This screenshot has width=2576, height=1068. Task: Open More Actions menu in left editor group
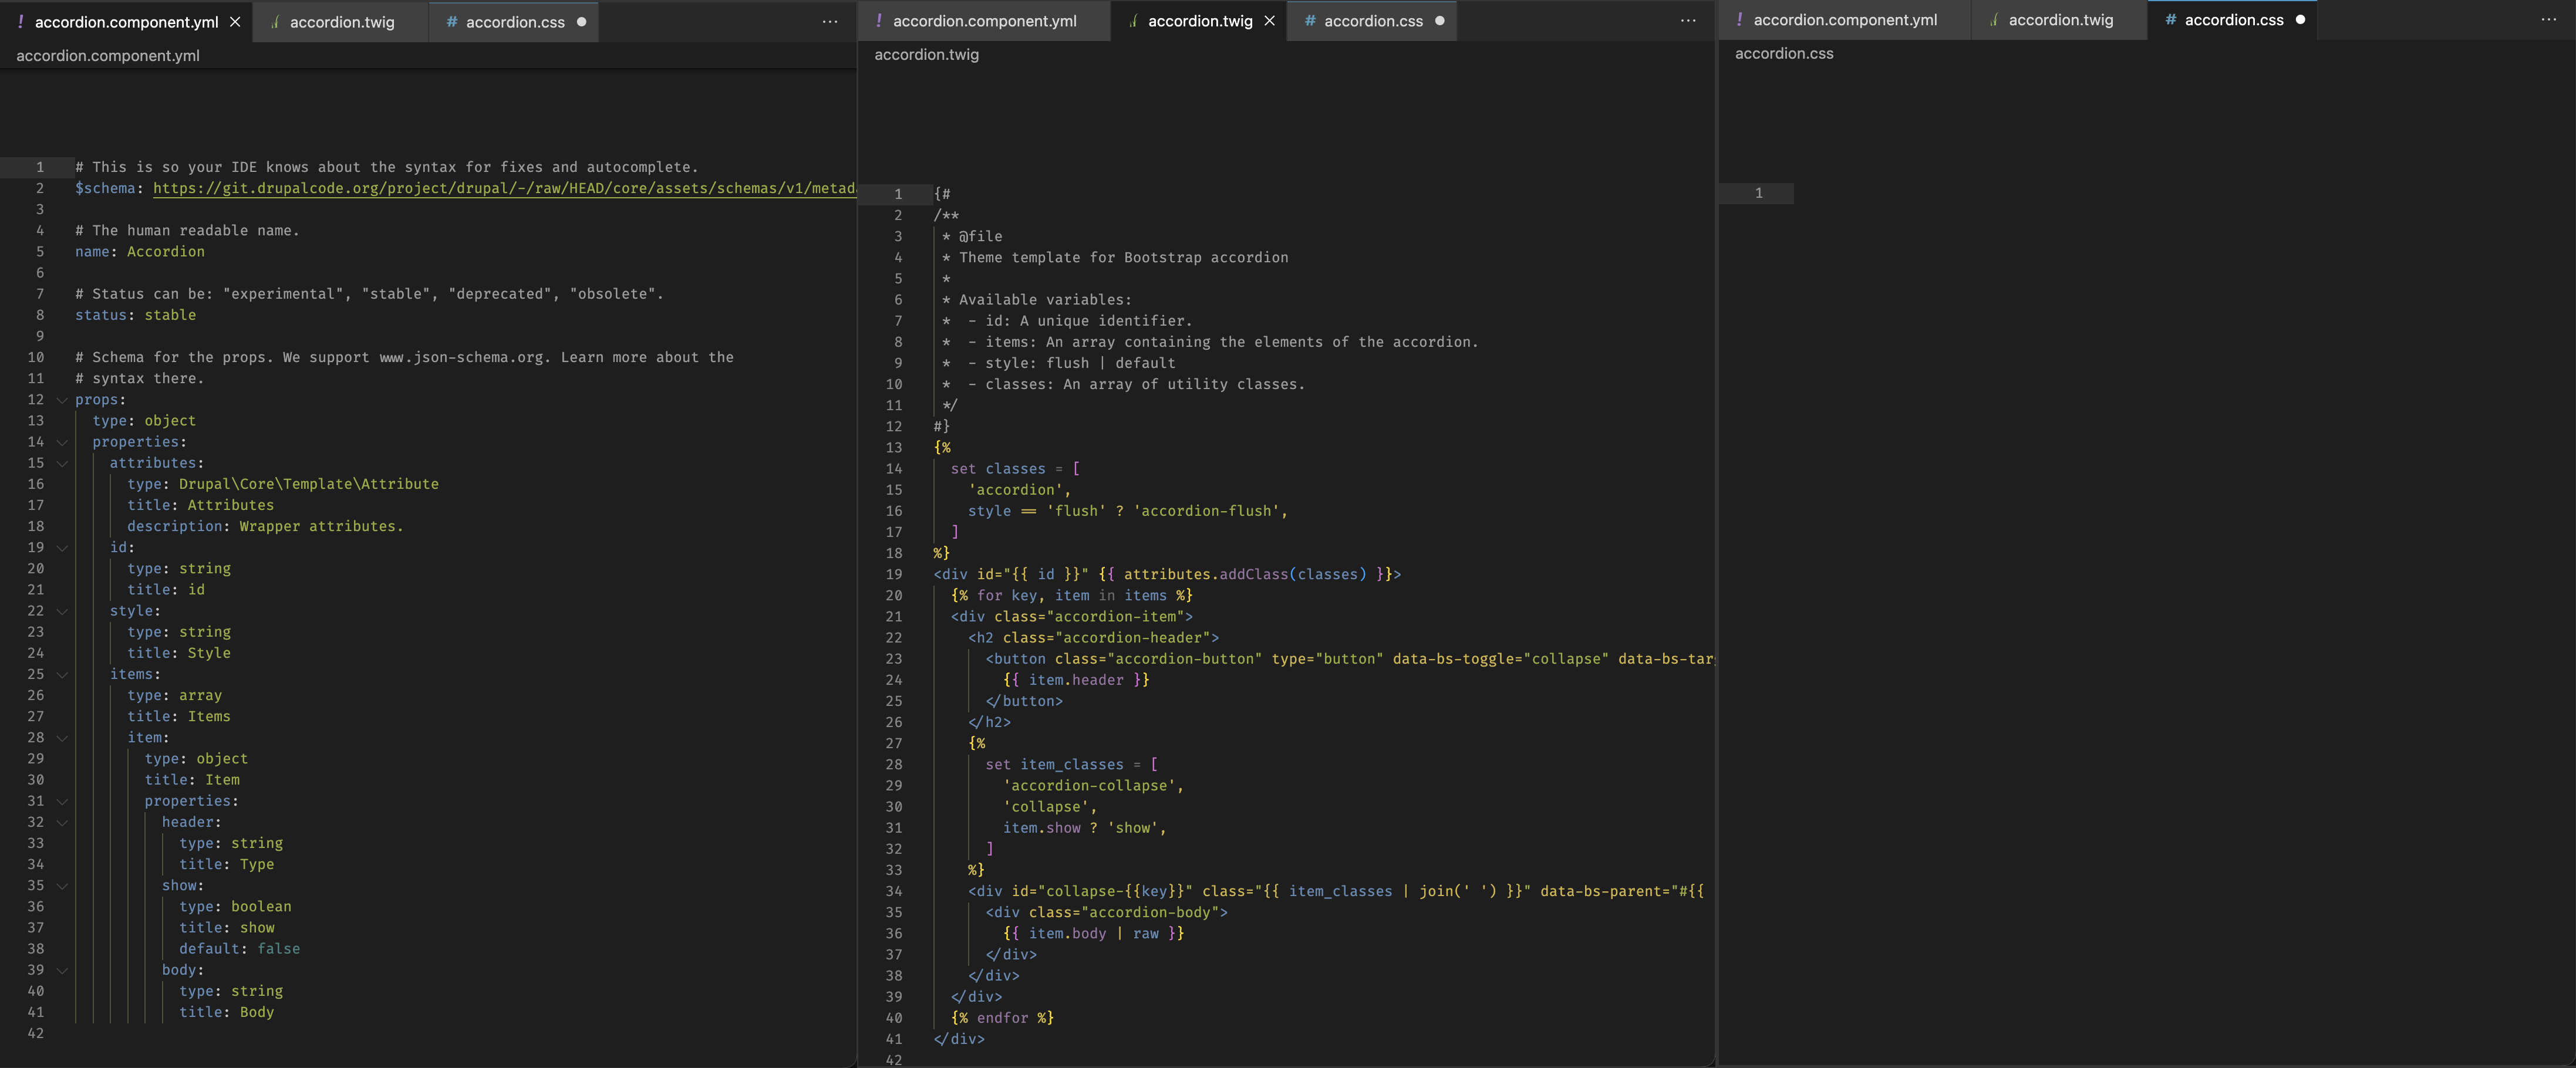[x=830, y=22]
